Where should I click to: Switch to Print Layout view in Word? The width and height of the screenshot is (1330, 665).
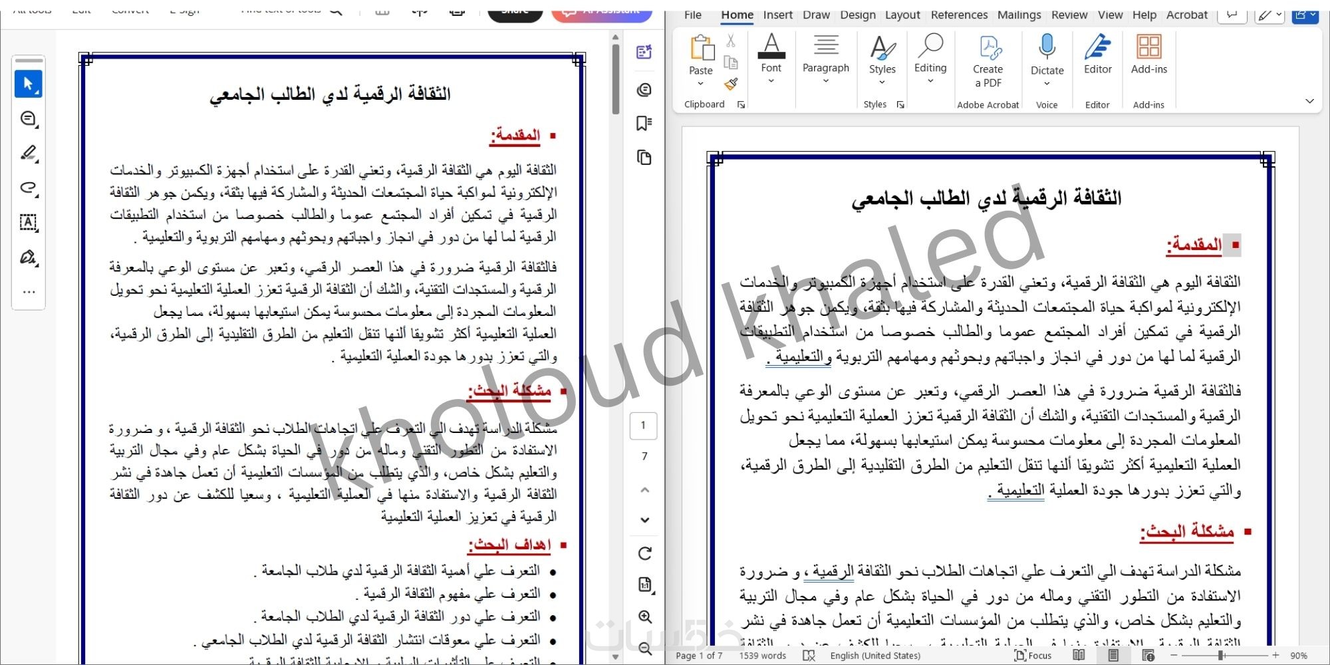[1113, 656]
